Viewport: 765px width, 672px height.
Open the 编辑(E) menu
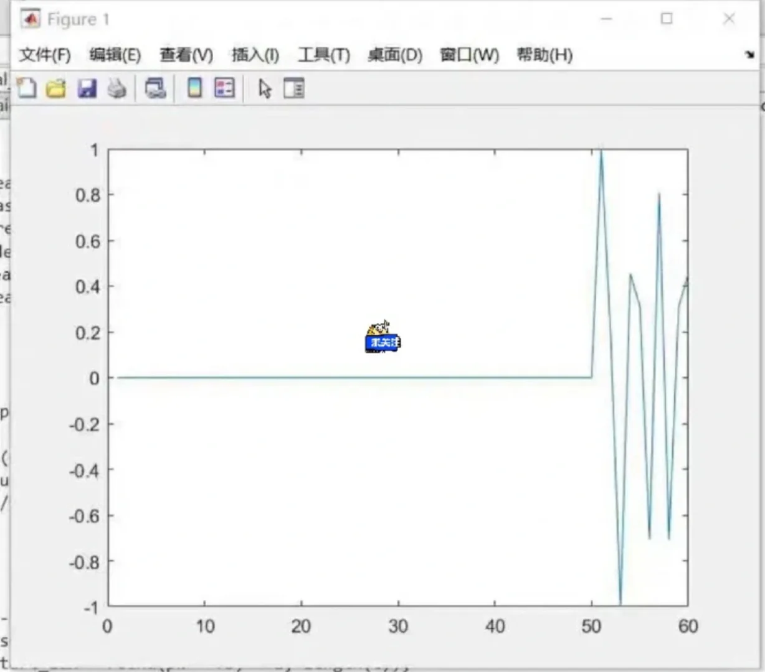115,55
